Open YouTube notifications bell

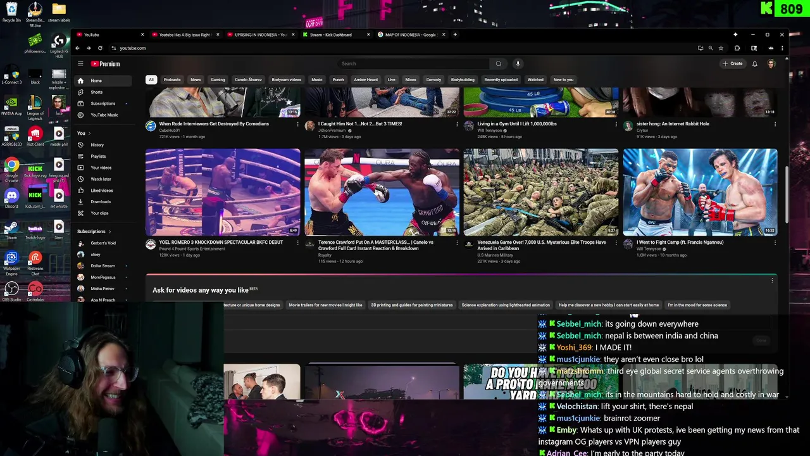click(x=754, y=64)
